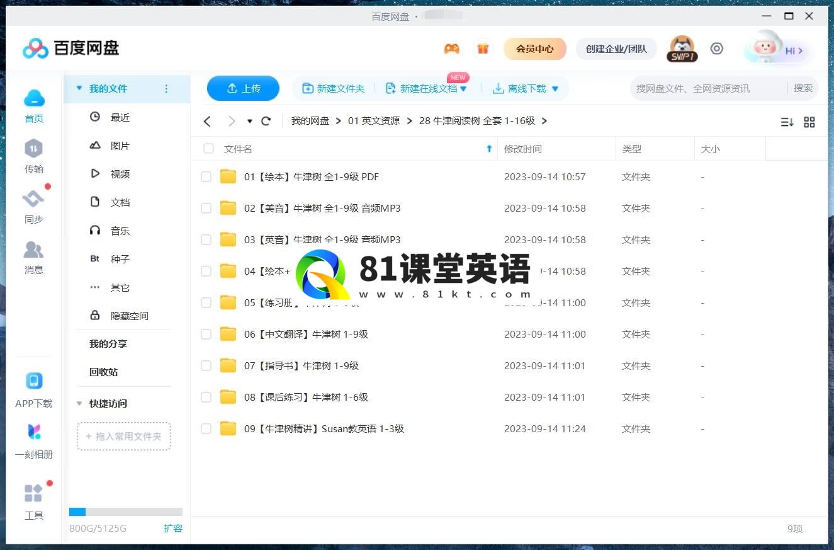The height and width of the screenshot is (550, 834).
Task: Open the sort order icon
Action: pos(787,122)
